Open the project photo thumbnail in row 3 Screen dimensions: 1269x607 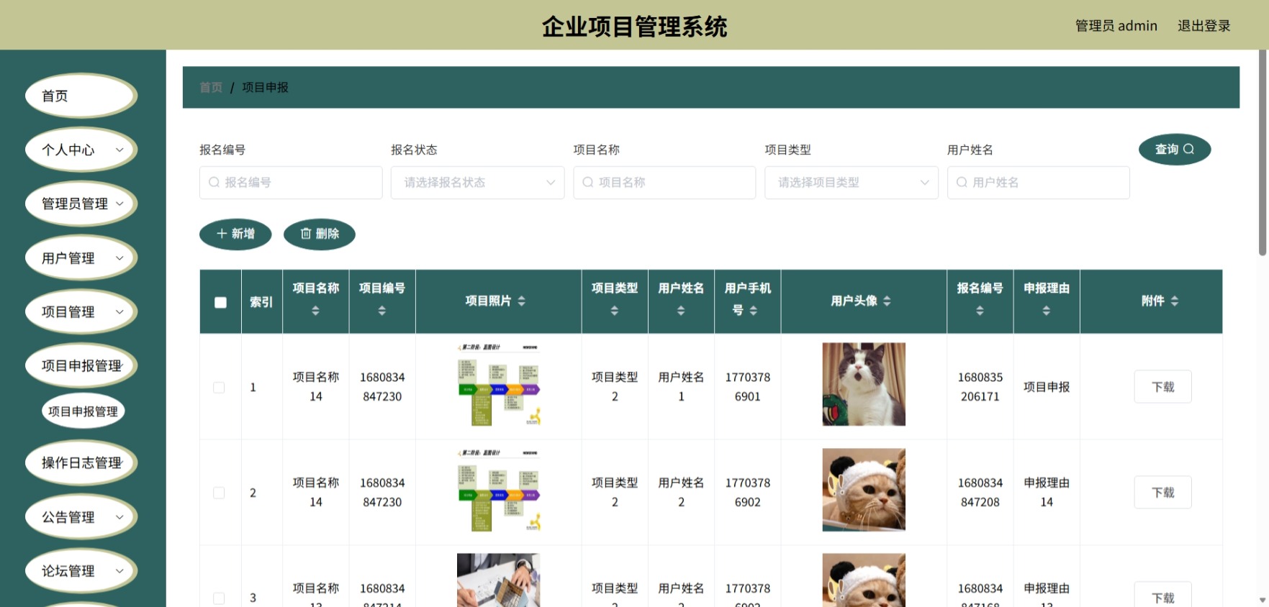(499, 580)
